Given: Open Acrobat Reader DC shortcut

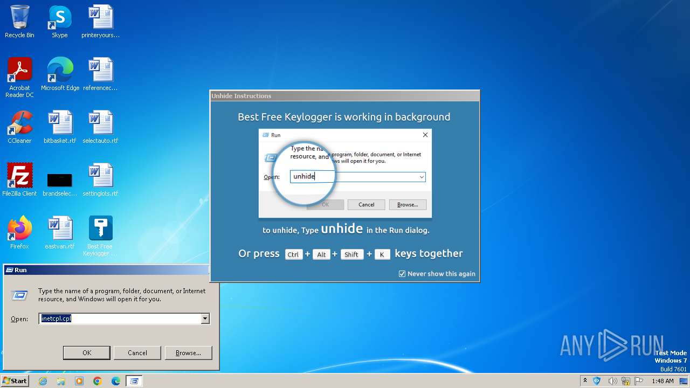Looking at the screenshot, I should 19,78.
